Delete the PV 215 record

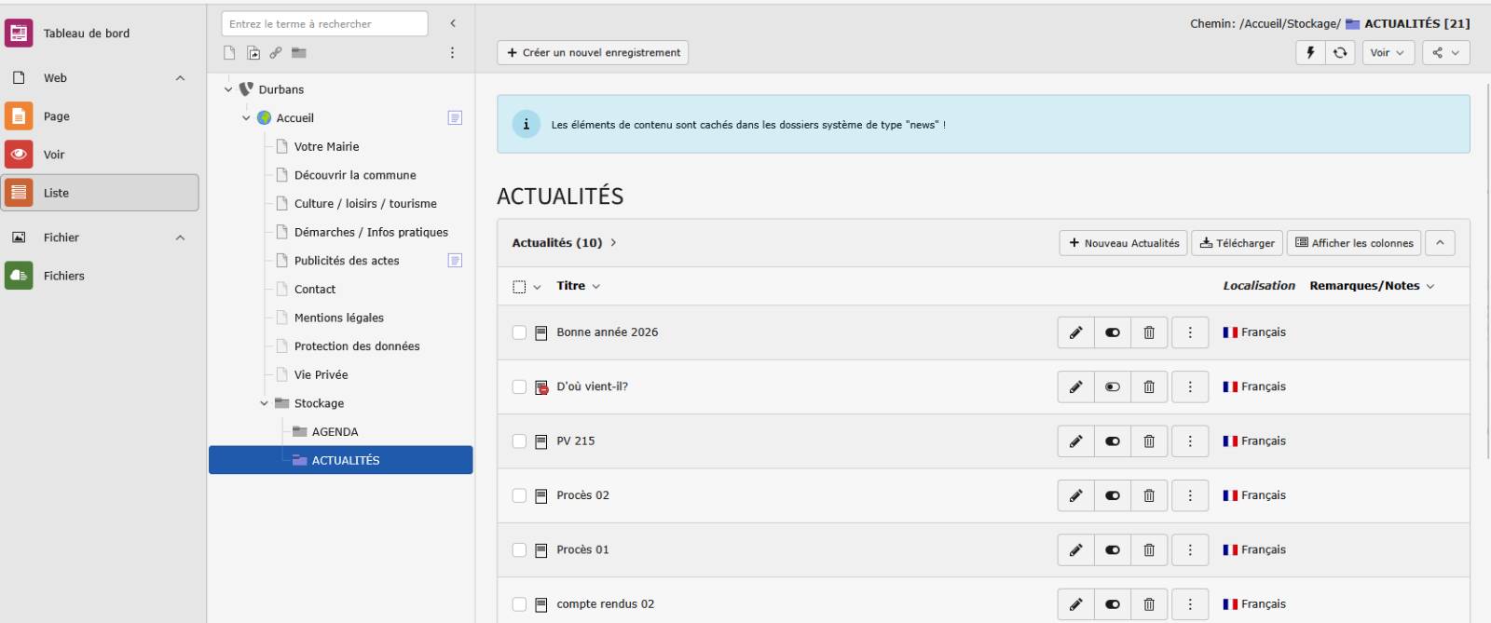click(1149, 441)
